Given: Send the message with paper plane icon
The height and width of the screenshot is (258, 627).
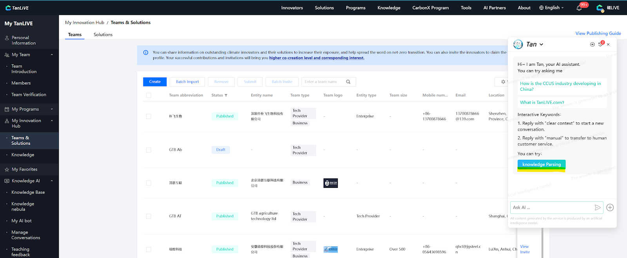Looking at the screenshot, I should tap(597, 207).
